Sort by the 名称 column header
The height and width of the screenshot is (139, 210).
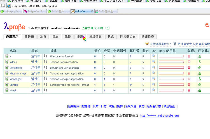coord(13,51)
